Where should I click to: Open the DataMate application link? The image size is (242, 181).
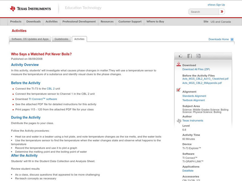coord(188,171)
